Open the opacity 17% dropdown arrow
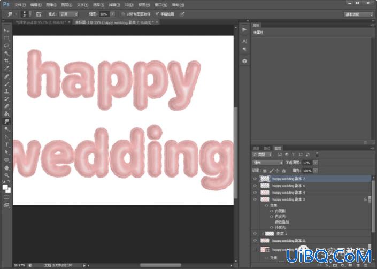 (x=316, y=163)
